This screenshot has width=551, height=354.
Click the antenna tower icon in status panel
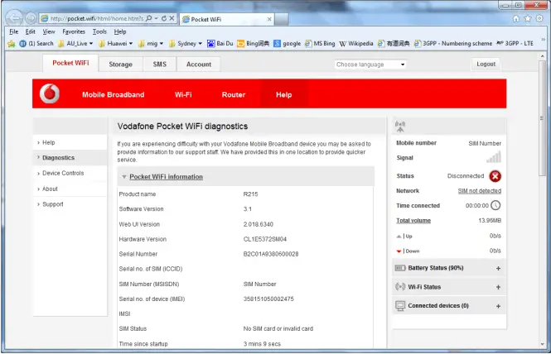coord(400,127)
